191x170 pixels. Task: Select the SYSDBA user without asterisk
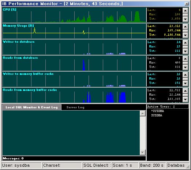coord(157,115)
